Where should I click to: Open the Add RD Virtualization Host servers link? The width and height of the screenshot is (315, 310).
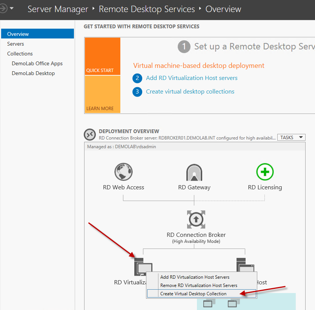(192, 78)
